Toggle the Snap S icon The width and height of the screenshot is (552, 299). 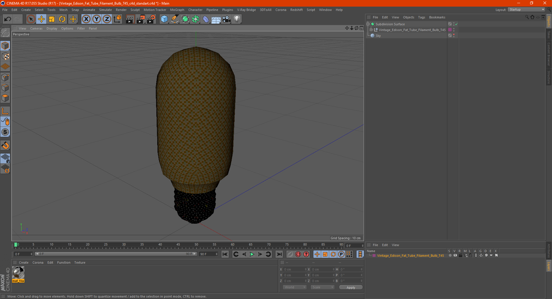coord(5,132)
